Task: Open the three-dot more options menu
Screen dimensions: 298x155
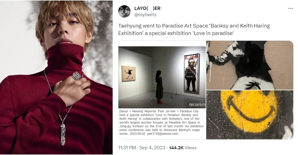Action: click(x=290, y=9)
